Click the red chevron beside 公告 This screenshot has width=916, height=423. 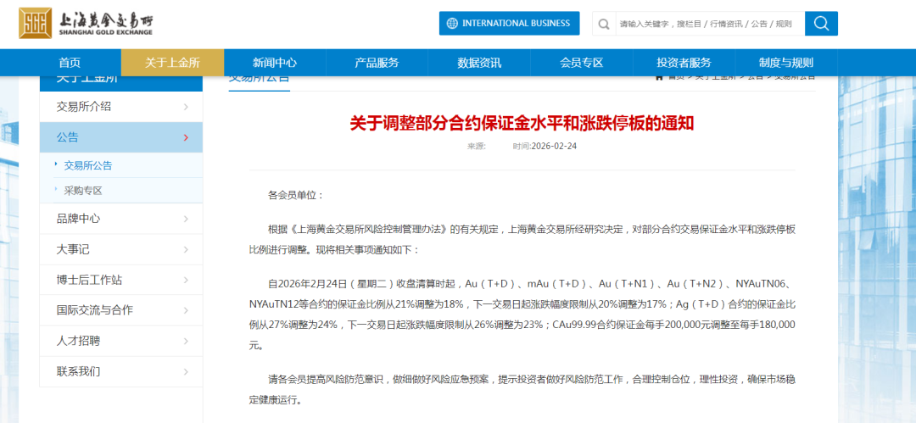186,138
